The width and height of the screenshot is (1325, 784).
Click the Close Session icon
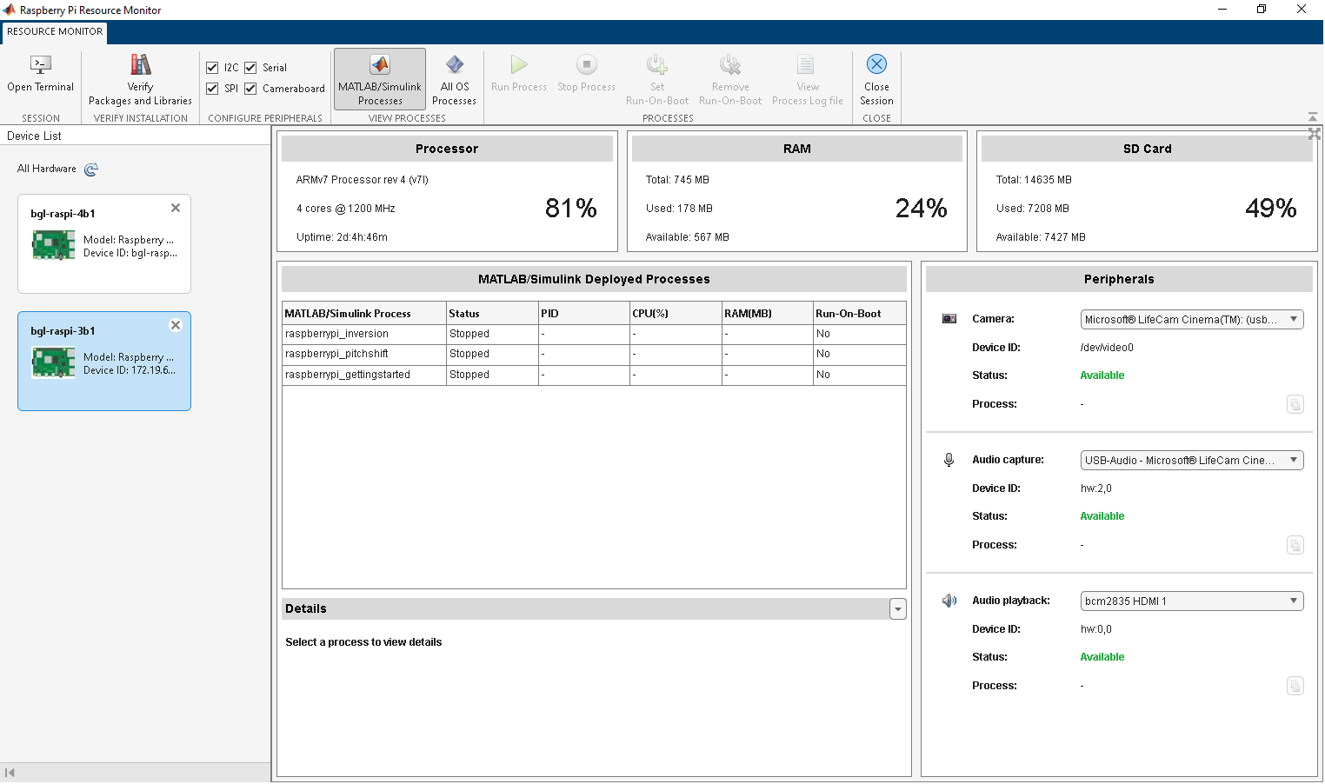[x=876, y=64]
